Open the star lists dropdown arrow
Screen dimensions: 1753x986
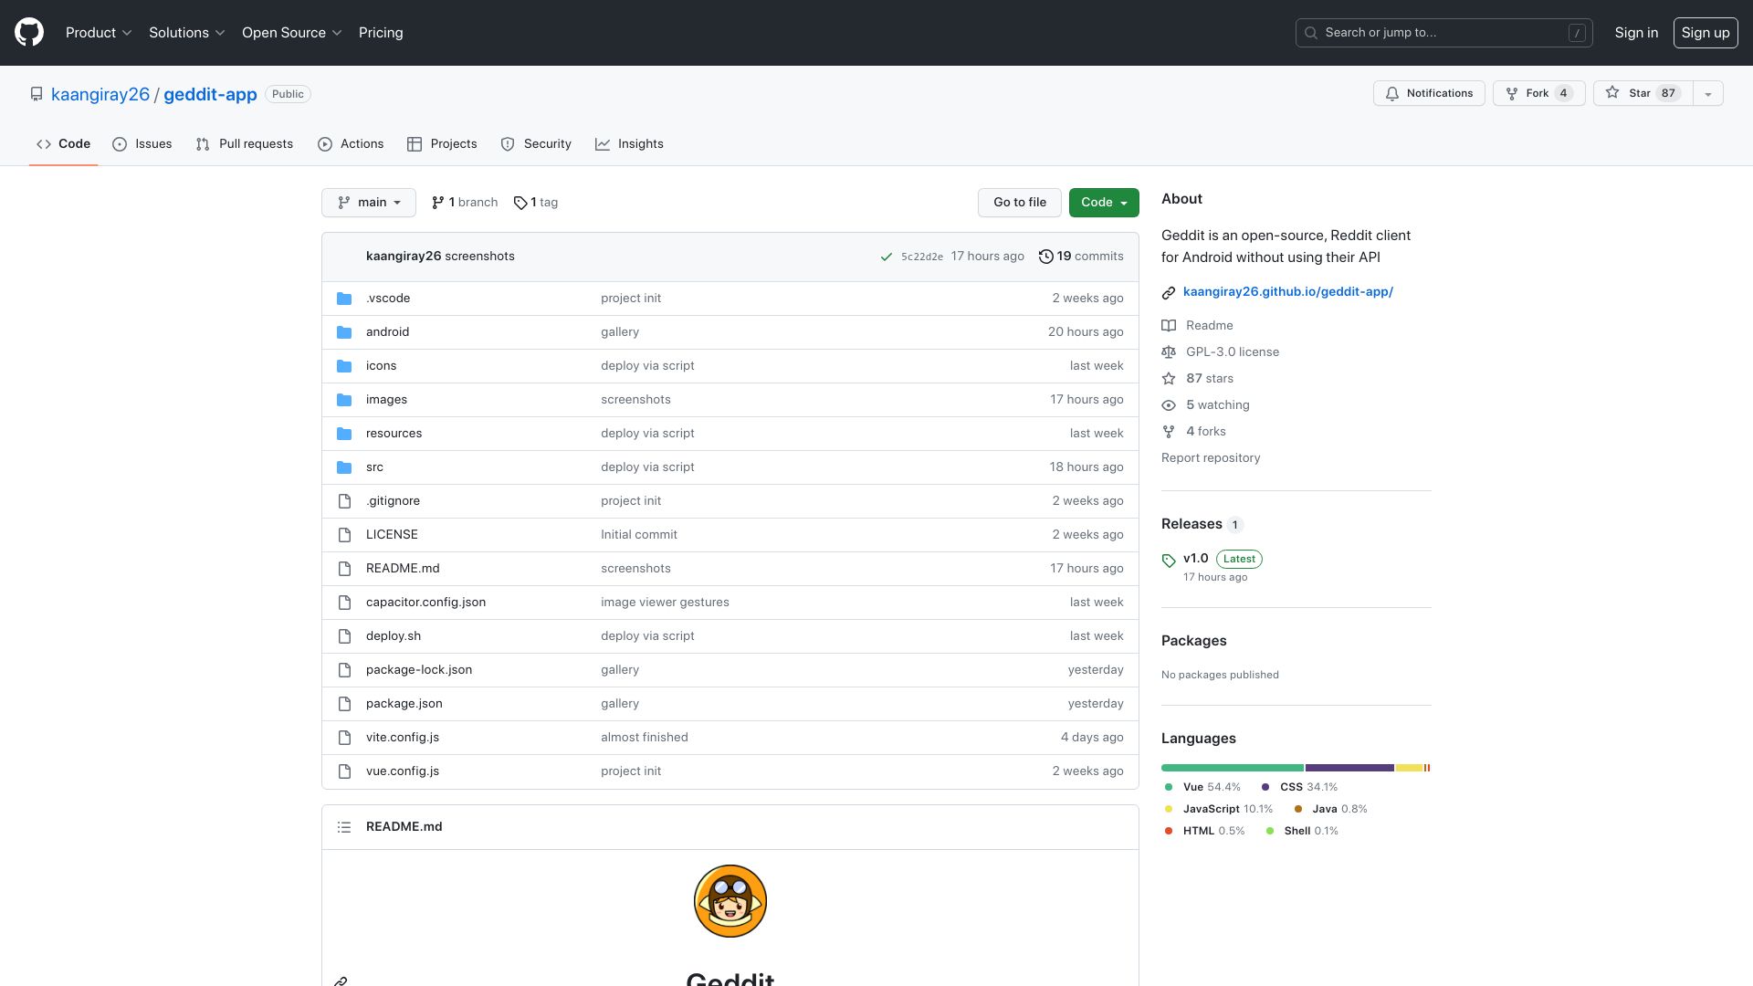pyautogui.click(x=1707, y=93)
